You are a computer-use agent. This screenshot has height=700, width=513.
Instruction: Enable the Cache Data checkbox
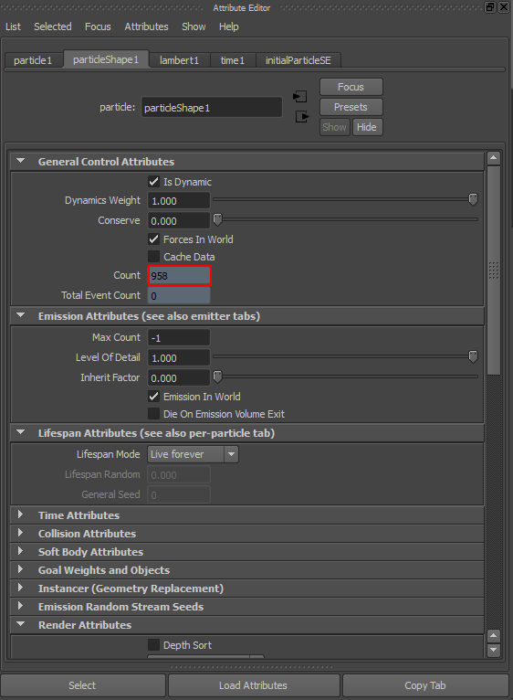(153, 257)
